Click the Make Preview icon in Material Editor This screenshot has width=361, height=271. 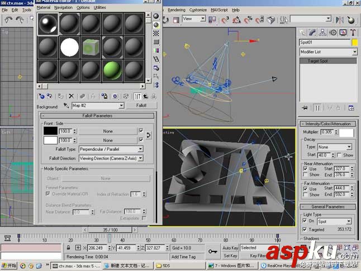tap(156, 59)
